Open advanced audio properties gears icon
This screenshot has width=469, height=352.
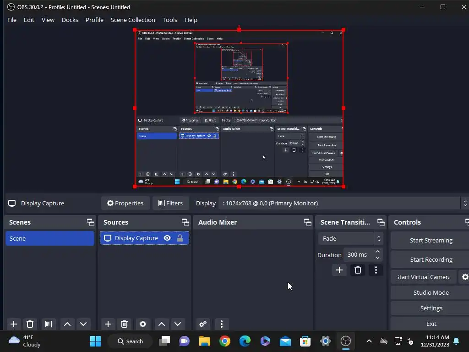click(203, 324)
